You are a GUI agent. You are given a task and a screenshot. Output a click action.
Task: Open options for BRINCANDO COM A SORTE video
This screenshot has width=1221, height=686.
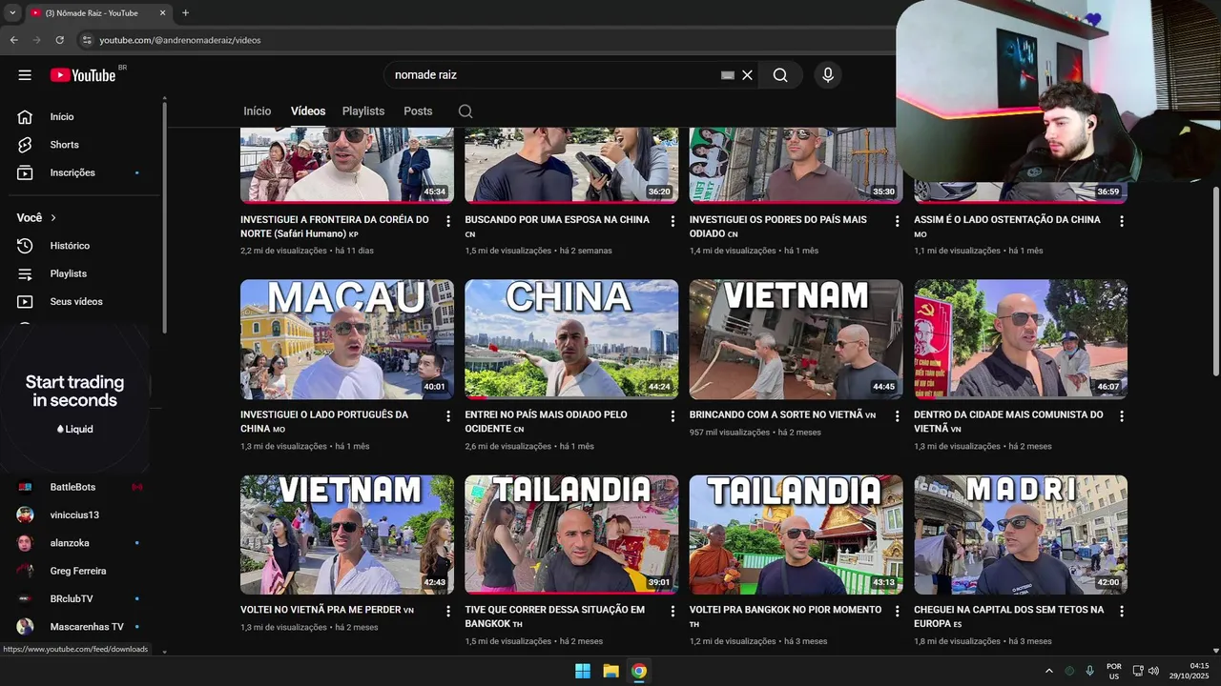click(897, 416)
